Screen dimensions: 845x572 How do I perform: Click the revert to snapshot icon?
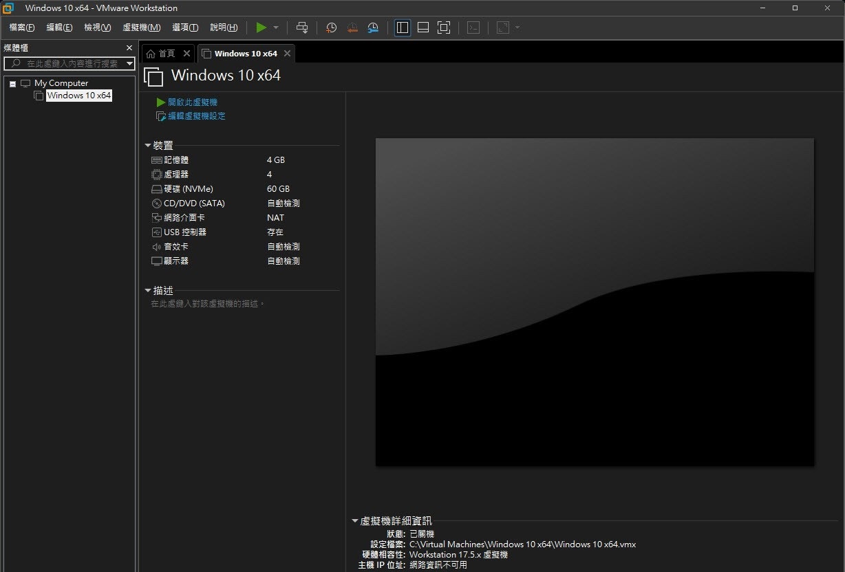[352, 27]
